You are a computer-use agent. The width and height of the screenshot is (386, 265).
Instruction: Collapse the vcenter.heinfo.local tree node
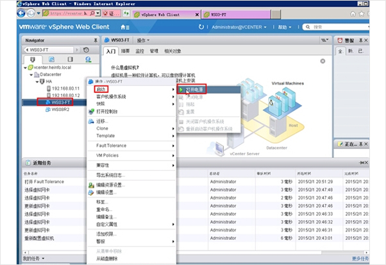(x=26, y=67)
